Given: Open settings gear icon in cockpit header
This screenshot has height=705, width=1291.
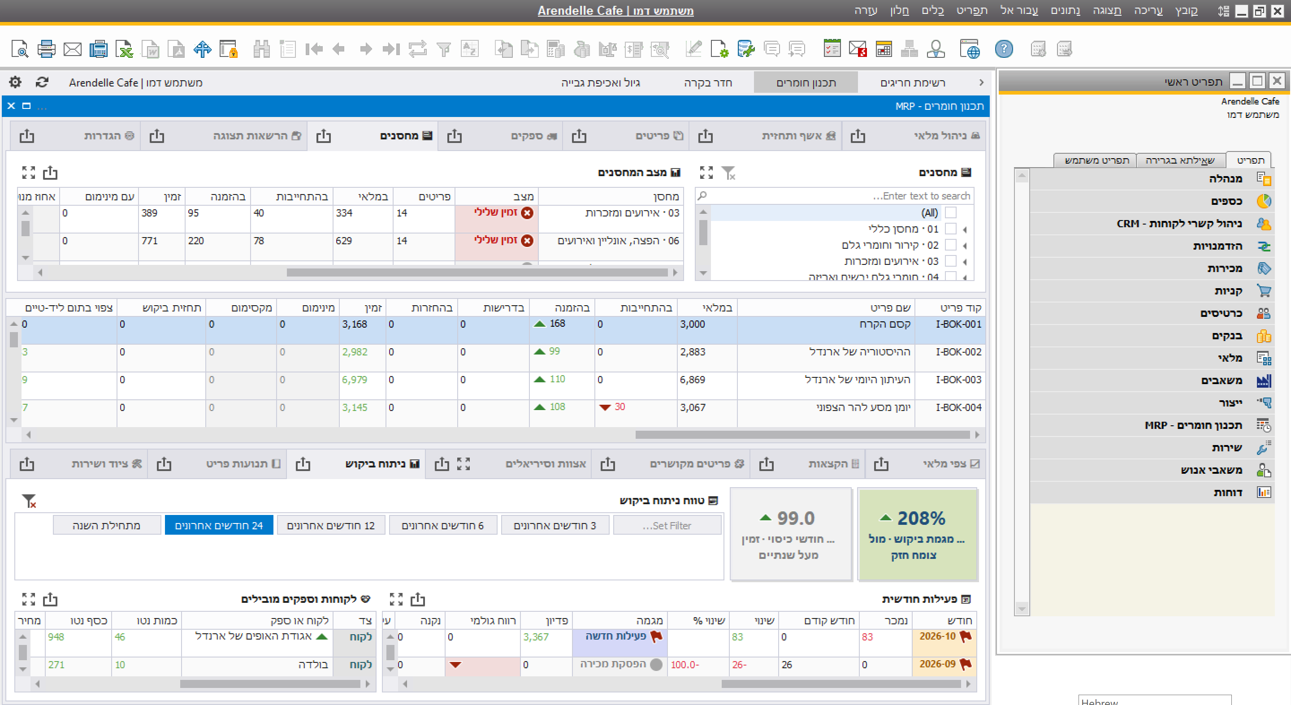Looking at the screenshot, I should point(15,82).
